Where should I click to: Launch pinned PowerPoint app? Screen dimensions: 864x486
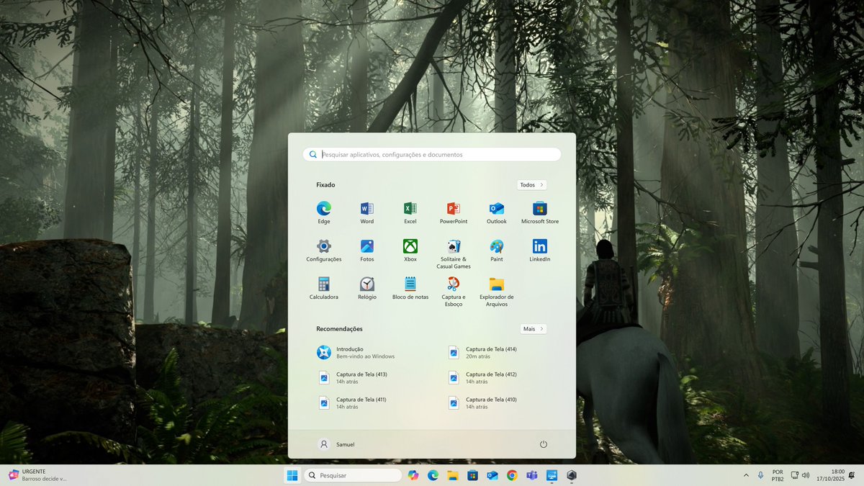[x=454, y=212]
